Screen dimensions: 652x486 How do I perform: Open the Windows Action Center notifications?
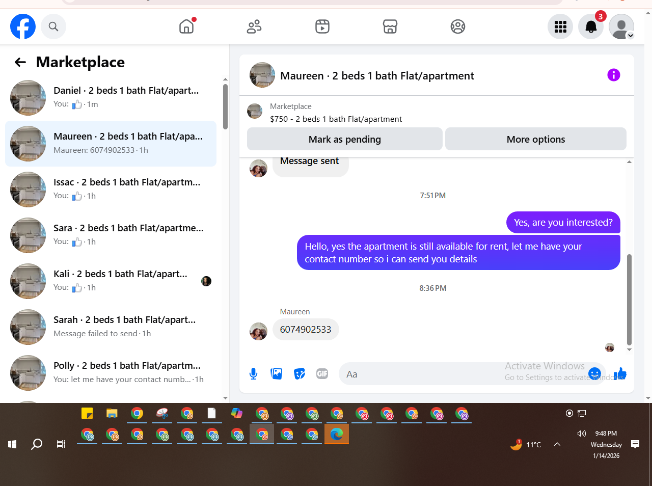[635, 444]
